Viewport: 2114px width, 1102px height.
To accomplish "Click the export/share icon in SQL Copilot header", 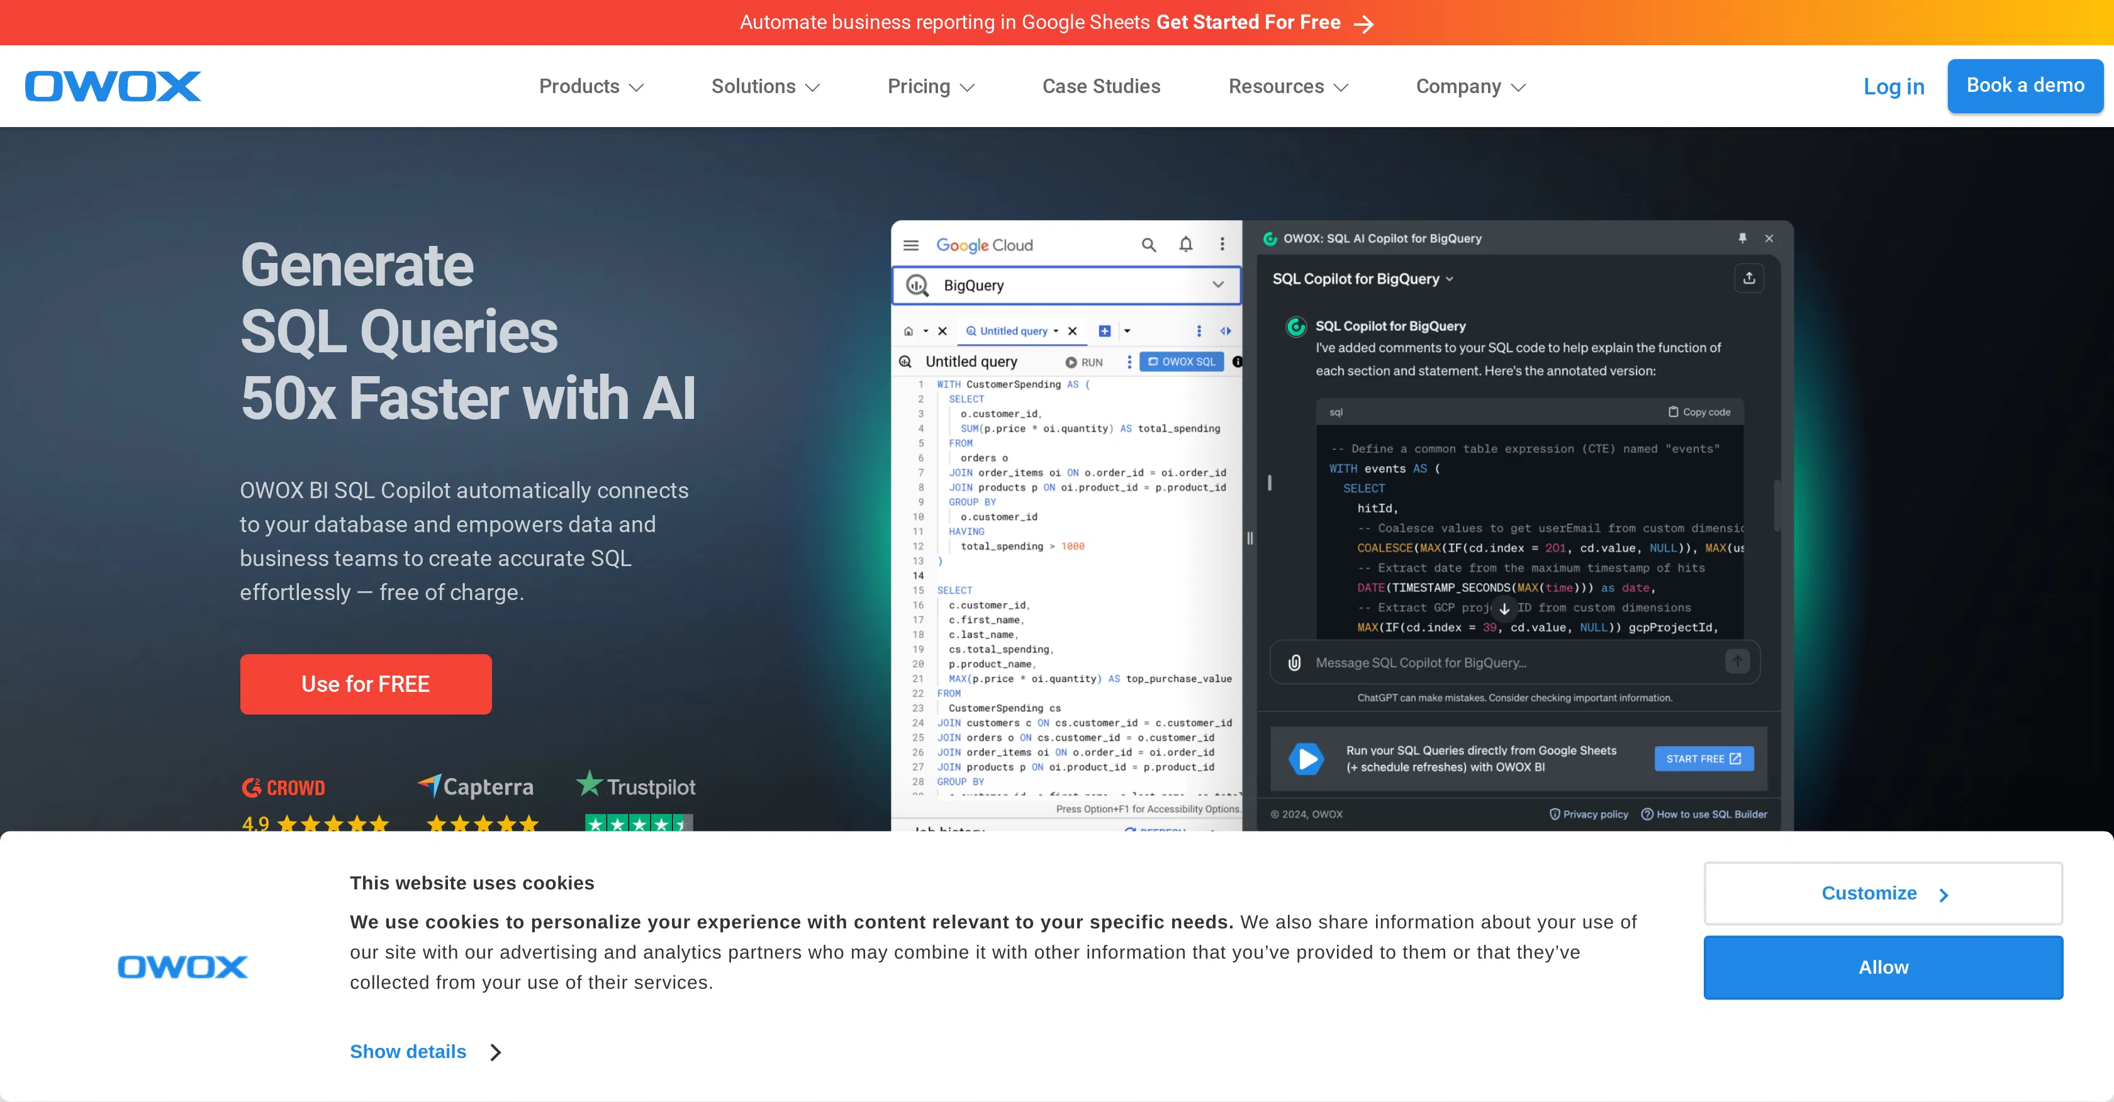I will tap(1749, 277).
